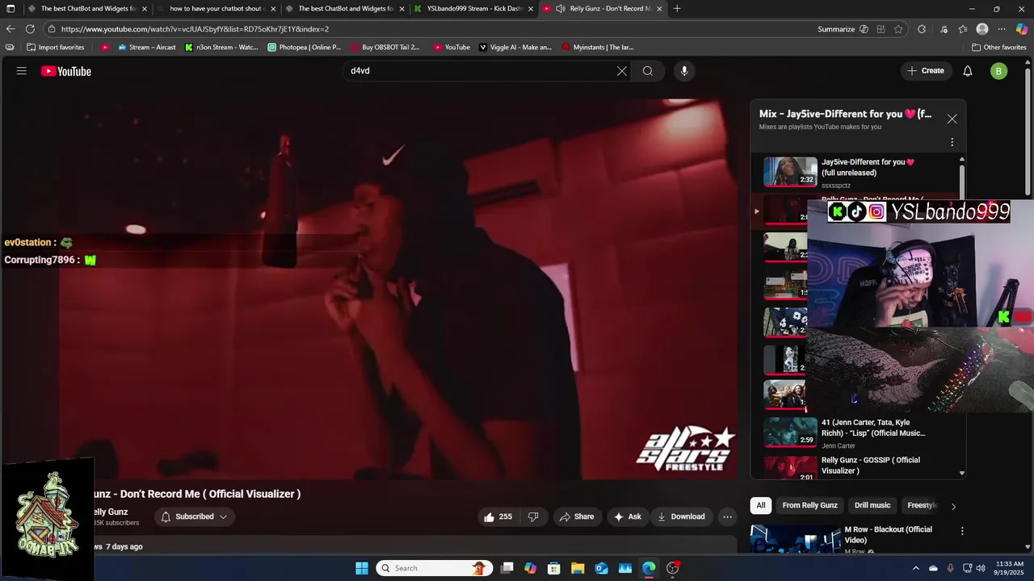Play M Row - Blackout thumbnail
Viewport: 1034px width, 581px height.
click(796, 540)
